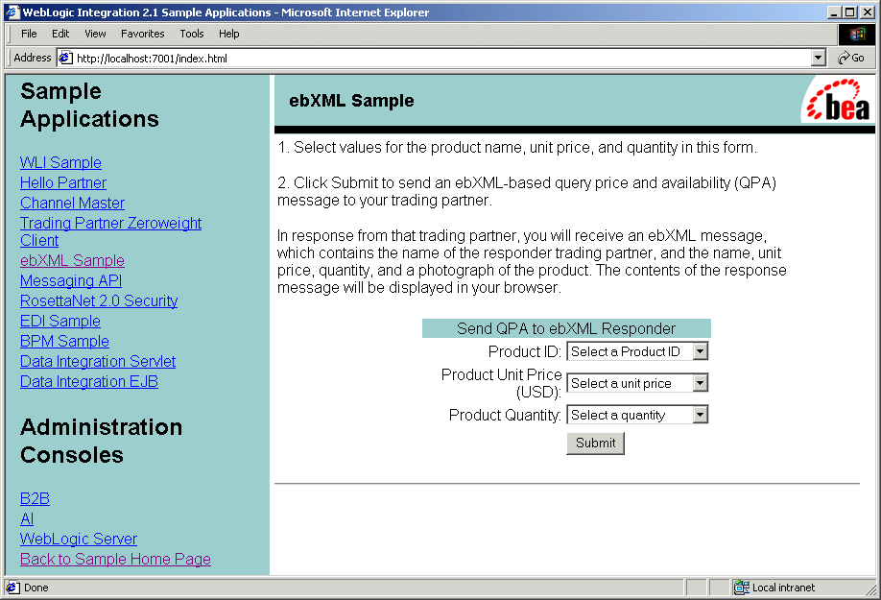Open the WebLogic Server console link
This screenshot has height=600, width=881.
pyautogui.click(x=79, y=540)
